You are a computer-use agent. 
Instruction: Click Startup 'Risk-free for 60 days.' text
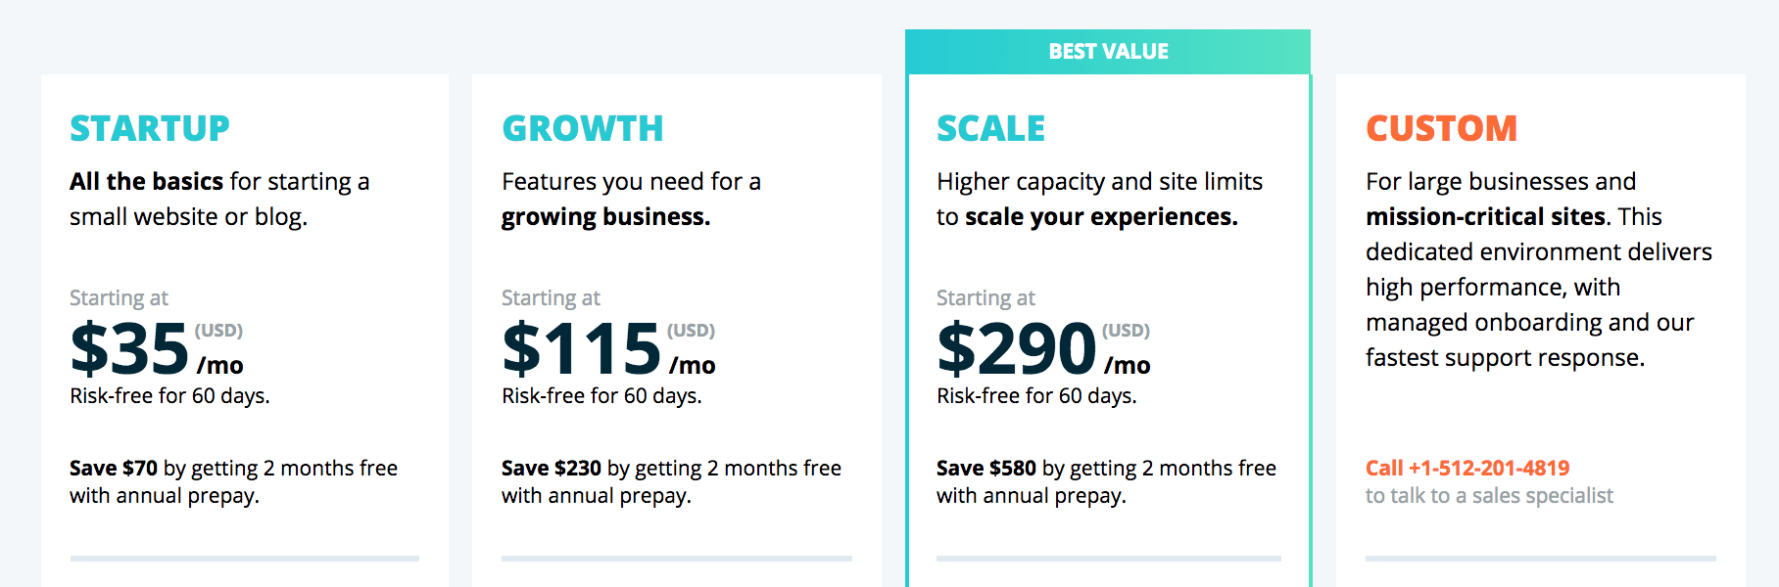point(169,395)
